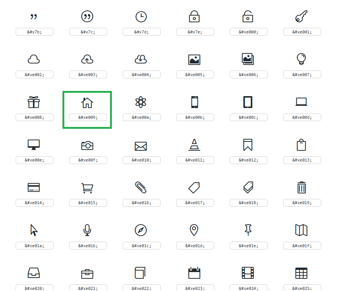
Task: Click the &#xe009; code field
Action: pyautogui.click(x=88, y=117)
